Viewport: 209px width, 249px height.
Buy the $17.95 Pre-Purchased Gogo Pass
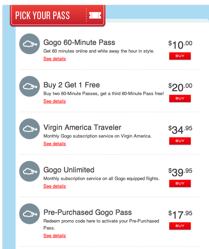click(180, 226)
